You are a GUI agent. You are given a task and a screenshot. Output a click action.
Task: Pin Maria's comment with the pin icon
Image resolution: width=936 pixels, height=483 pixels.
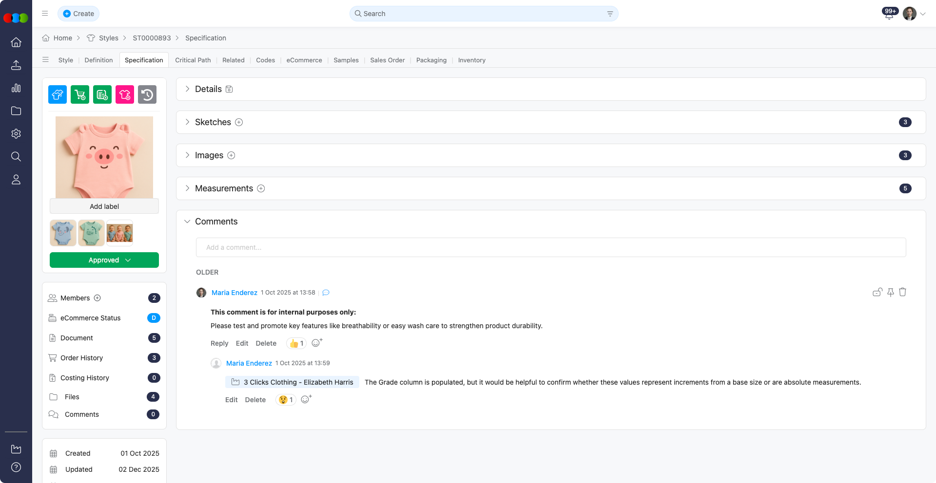(890, 292)
